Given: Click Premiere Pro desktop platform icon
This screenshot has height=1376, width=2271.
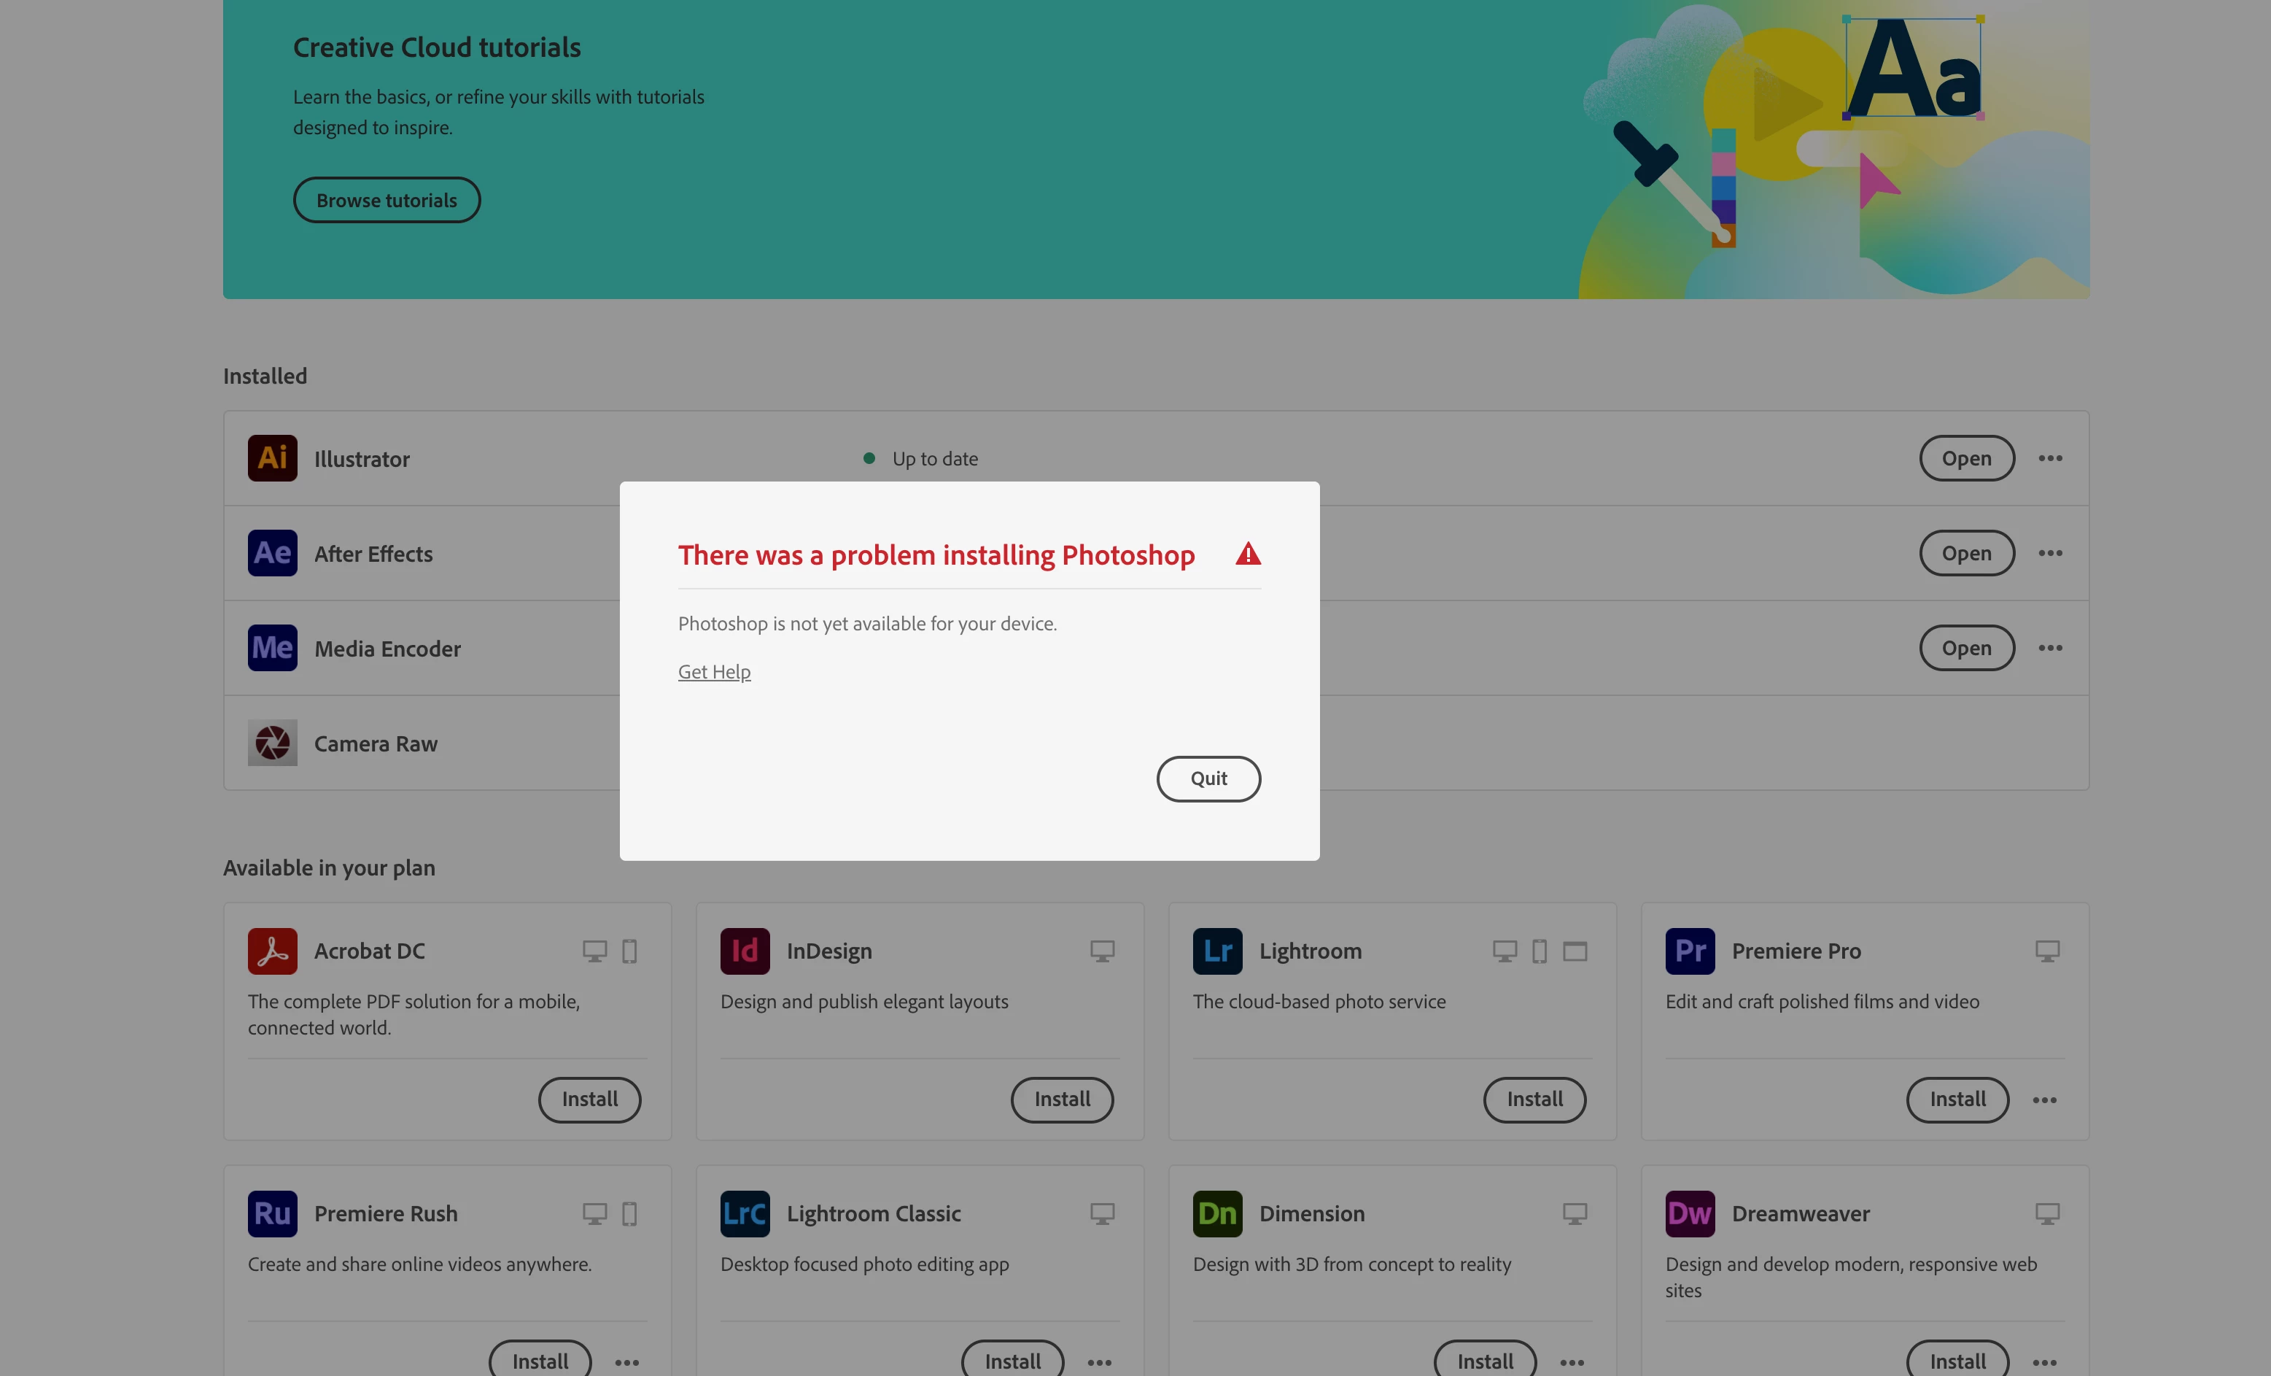Looking at the screenshot, I should [2047, 951].
